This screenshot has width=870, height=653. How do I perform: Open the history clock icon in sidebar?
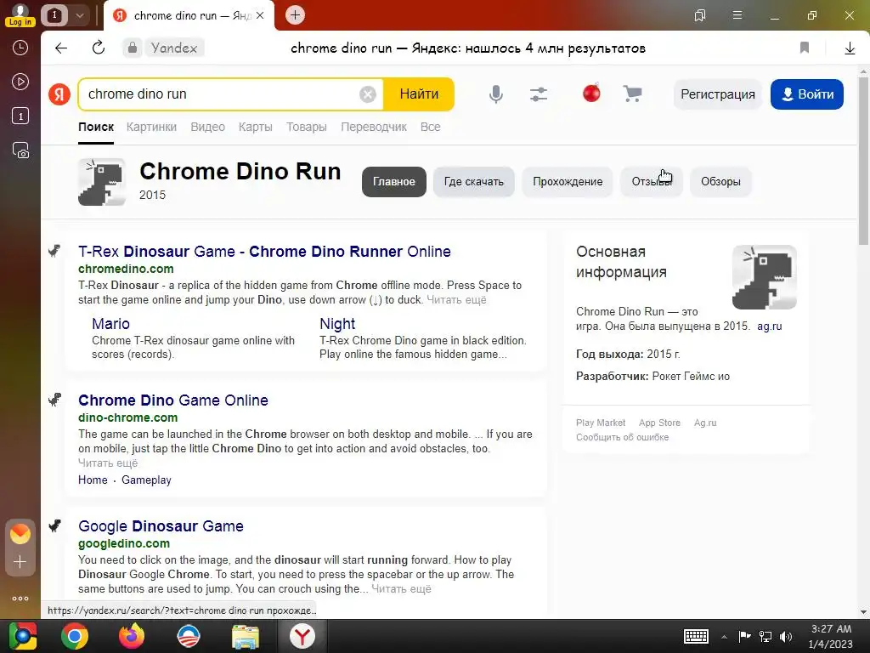coord(20,48)
